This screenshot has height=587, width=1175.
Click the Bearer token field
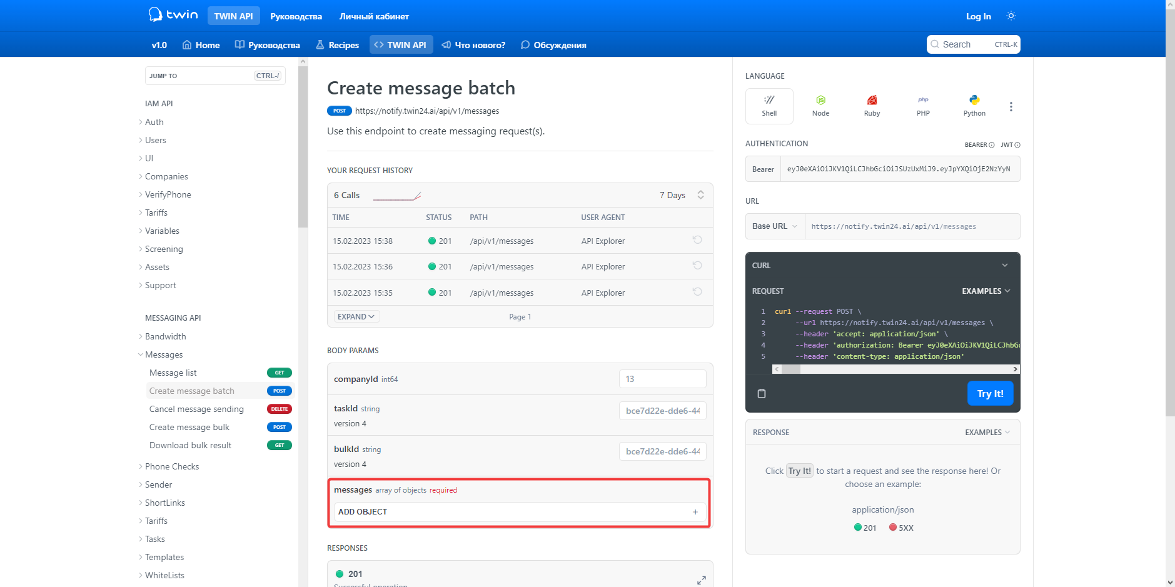pos(900,169)
